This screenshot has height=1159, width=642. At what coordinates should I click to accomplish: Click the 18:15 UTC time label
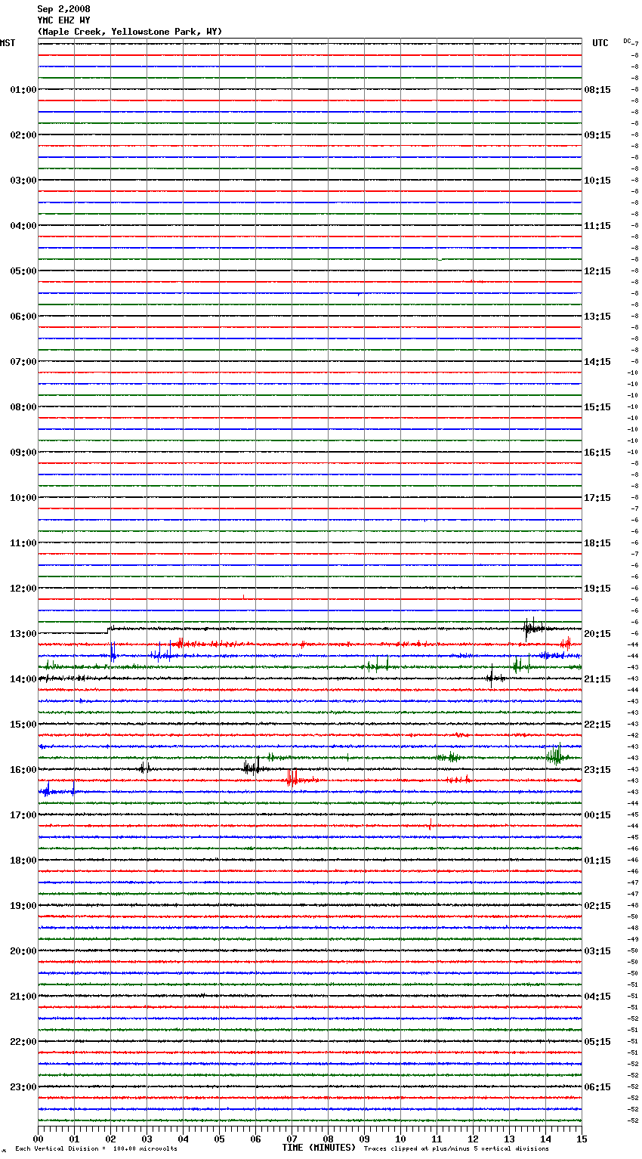(x=597, y=543)
